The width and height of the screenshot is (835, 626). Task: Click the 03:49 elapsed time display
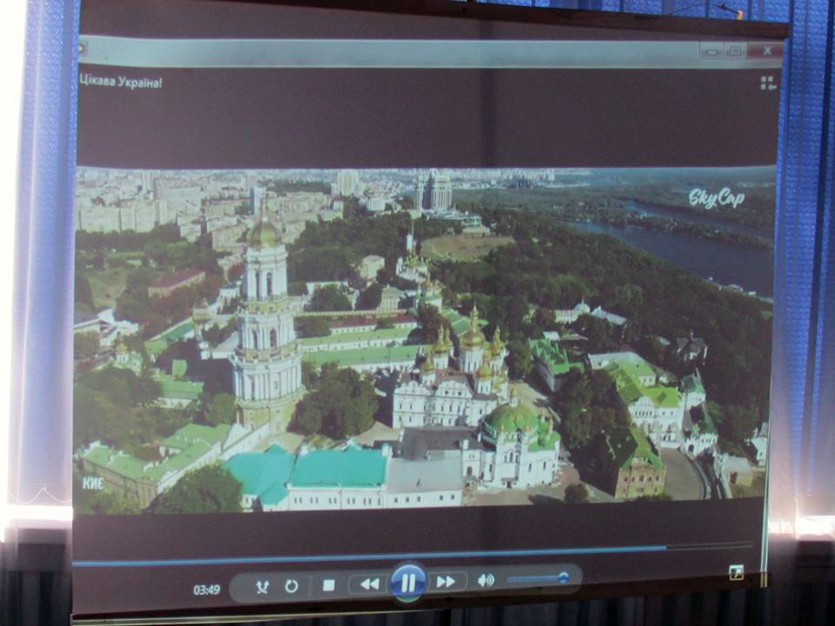pyautogui.click(x=206, y=590)
